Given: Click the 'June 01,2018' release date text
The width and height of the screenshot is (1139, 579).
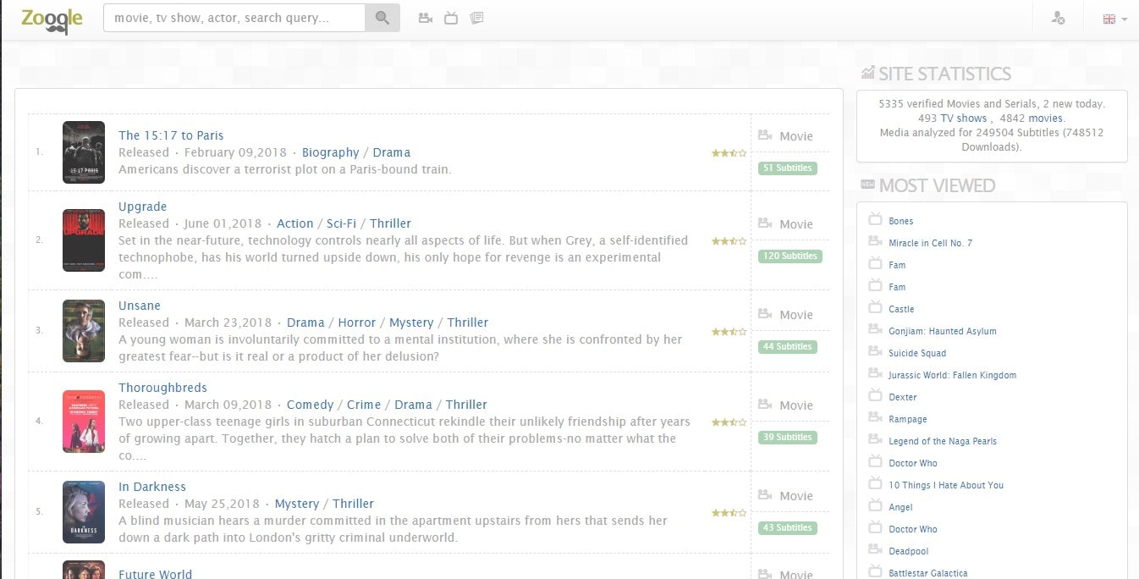Looking at the screenshot, I should tap(223, 223).
